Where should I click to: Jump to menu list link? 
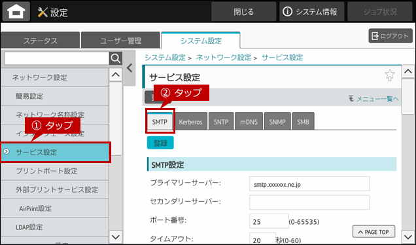click(x=374, y=99)
